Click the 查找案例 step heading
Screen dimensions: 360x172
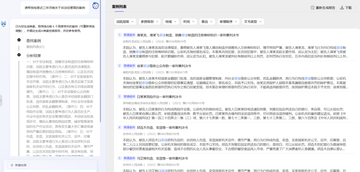tap(34, 41)
